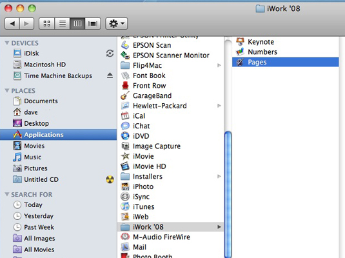Expand Hewlett-Packard via its arrow

tap(219, 106)
